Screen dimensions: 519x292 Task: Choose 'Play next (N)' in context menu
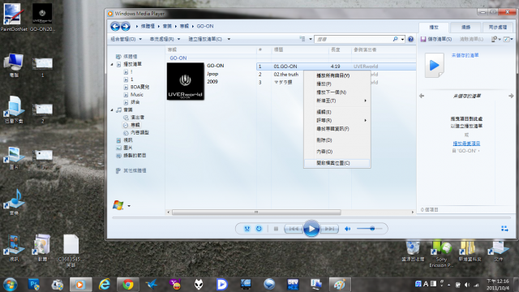click(337, 92)
